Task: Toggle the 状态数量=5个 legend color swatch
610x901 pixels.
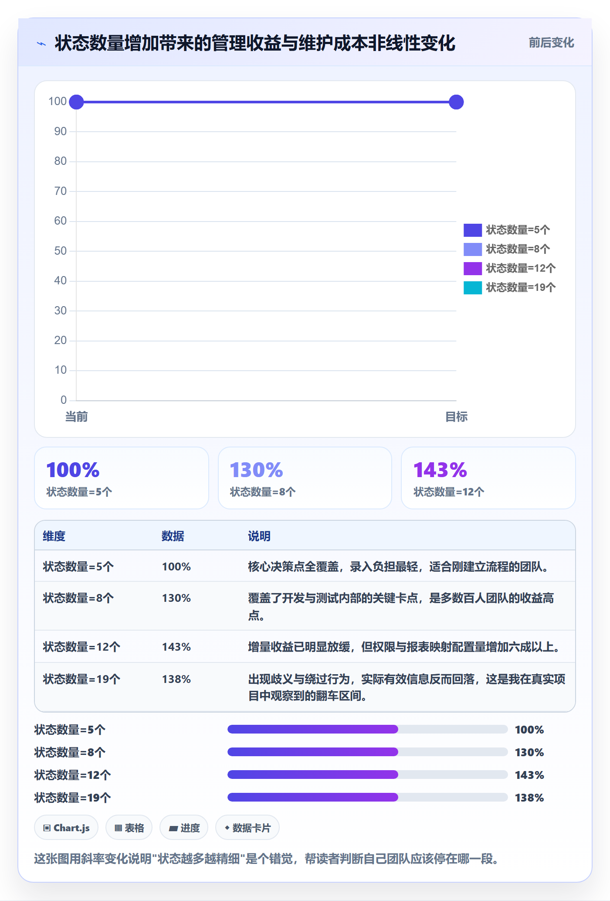Action: click(473, 230)
